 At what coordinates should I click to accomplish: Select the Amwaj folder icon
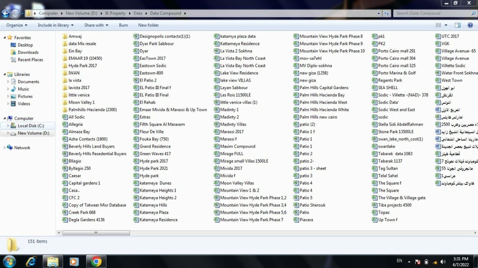click(65, 36)
